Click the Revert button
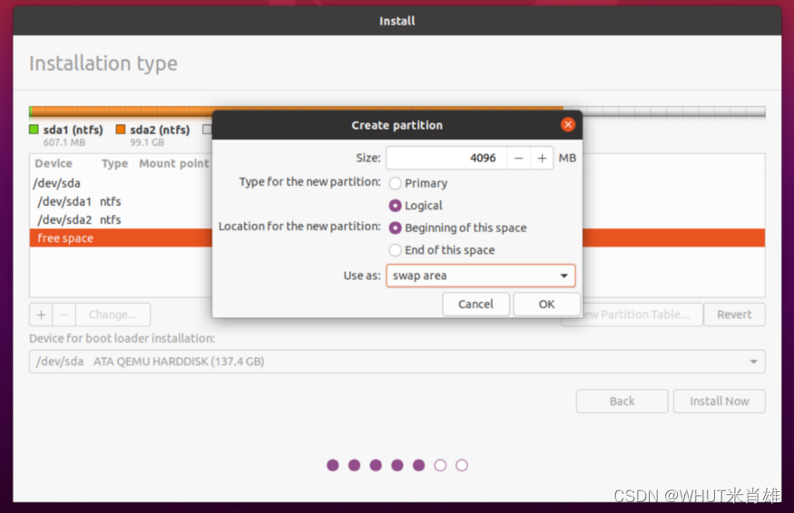This screenshot has width=794, height=513. 734,315
